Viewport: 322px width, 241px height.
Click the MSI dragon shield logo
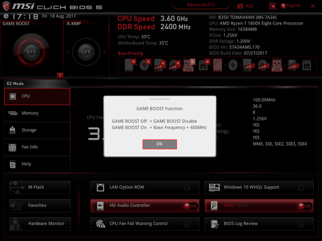pyautogui.click(x=6, y=6)
